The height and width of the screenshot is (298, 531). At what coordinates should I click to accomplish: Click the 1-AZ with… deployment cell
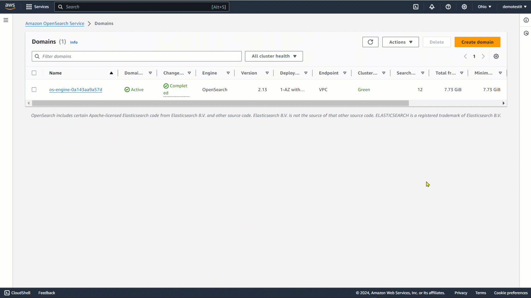tap(292, 90)
